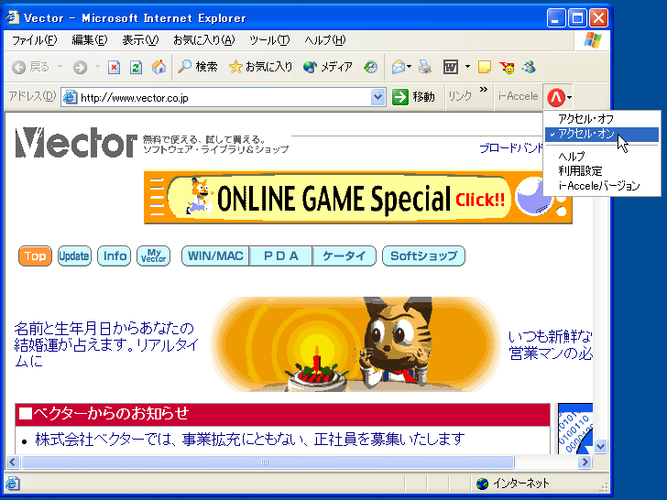667x500 pixels.
Task: Click the Vector logo
Action: point(76,143)
